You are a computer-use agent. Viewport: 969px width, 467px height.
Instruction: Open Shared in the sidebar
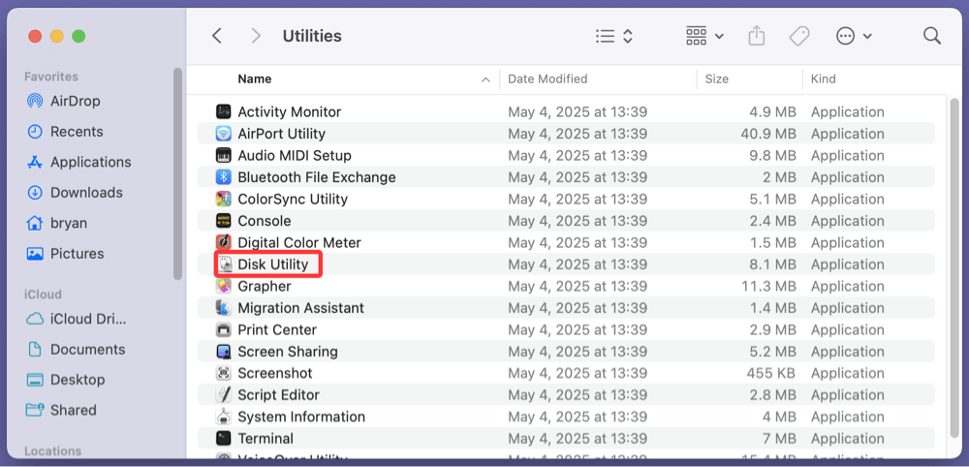(x=62, y=410)
